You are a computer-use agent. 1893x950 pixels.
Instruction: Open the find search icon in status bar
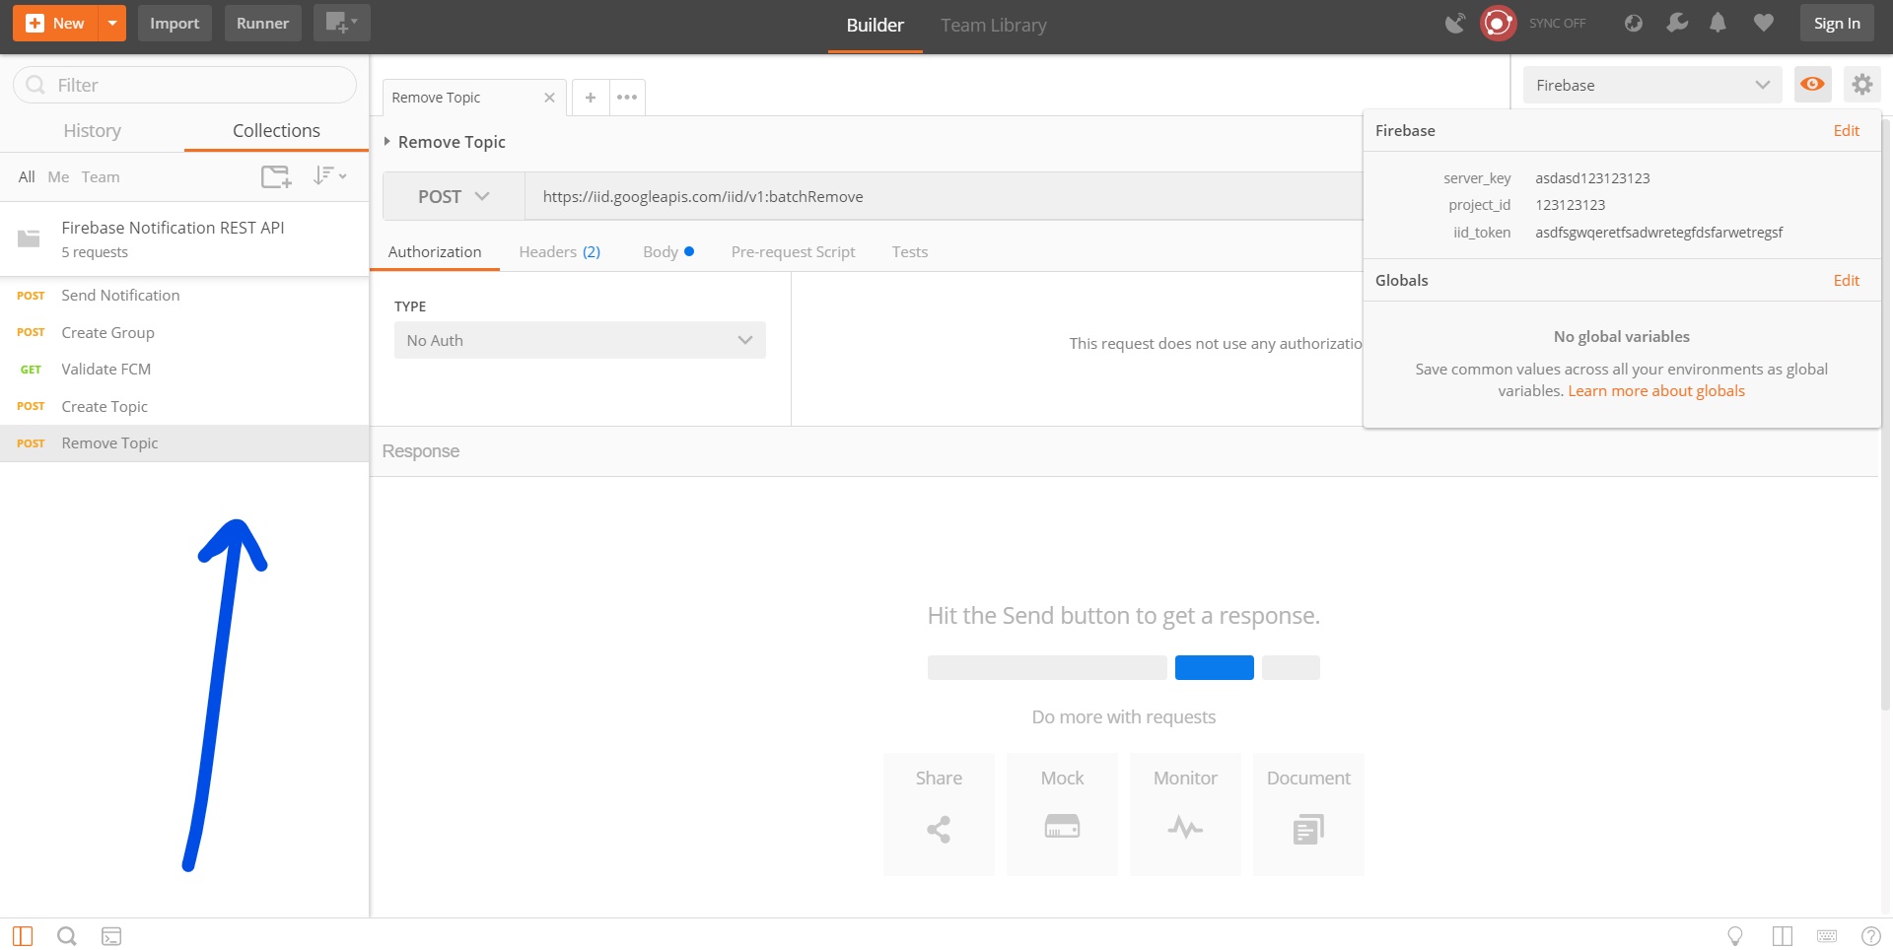point(67,936)
